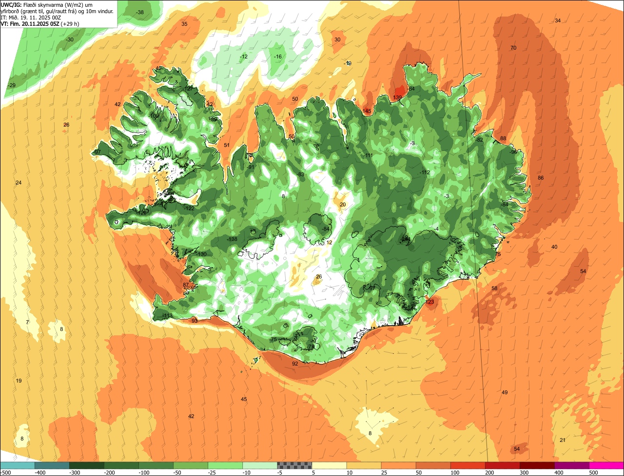624x476 pixels.
Task: Select the pale yellow 5 legend swatch
Action: pos(329,465)
